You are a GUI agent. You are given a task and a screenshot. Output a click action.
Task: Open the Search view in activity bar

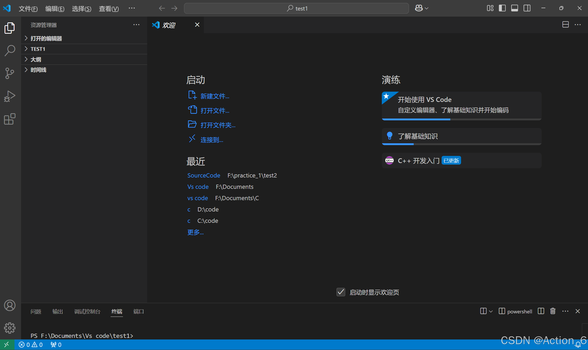tap(10, 50)
